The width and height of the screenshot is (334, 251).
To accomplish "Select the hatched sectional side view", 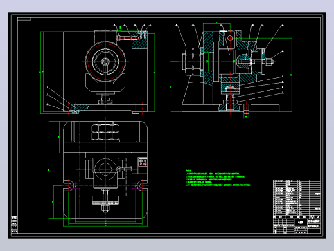I will click(231, 70).
